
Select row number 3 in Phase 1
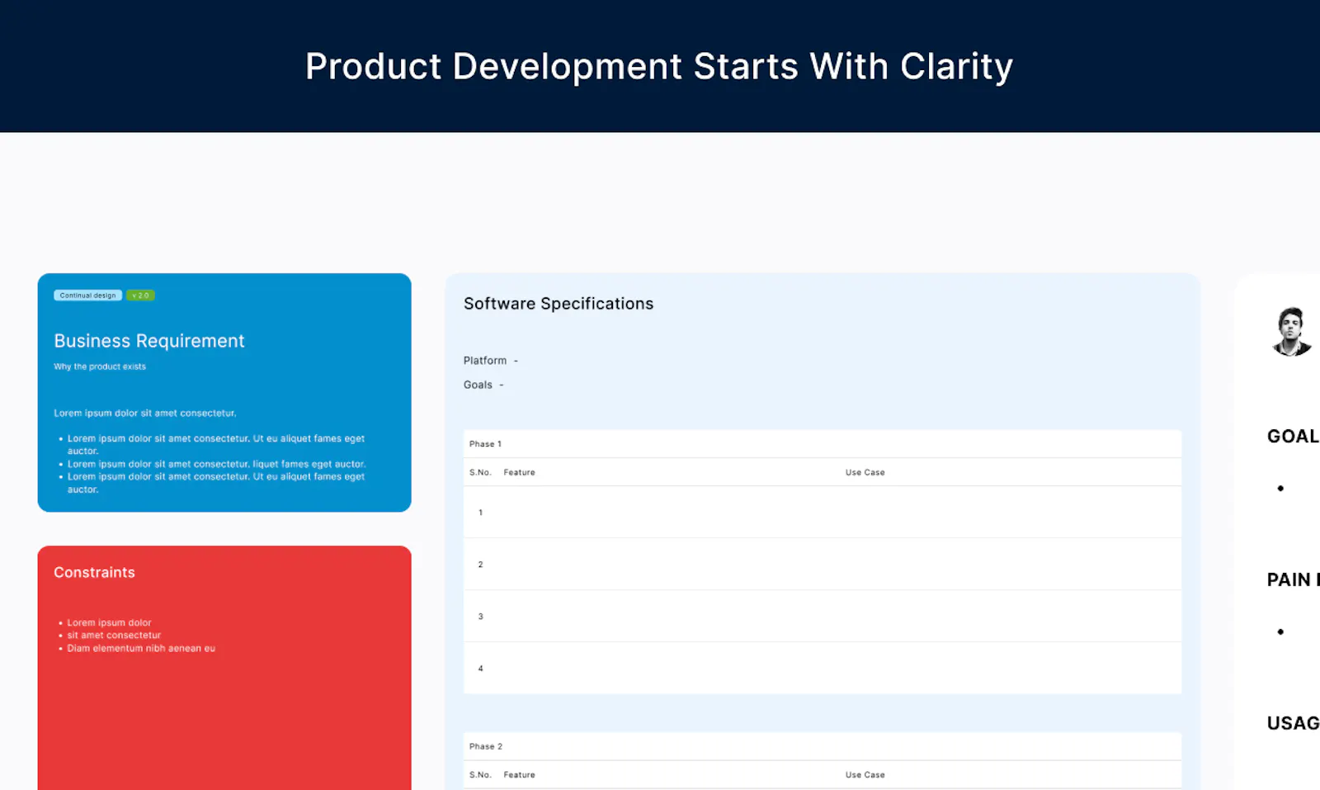point(823,617)
